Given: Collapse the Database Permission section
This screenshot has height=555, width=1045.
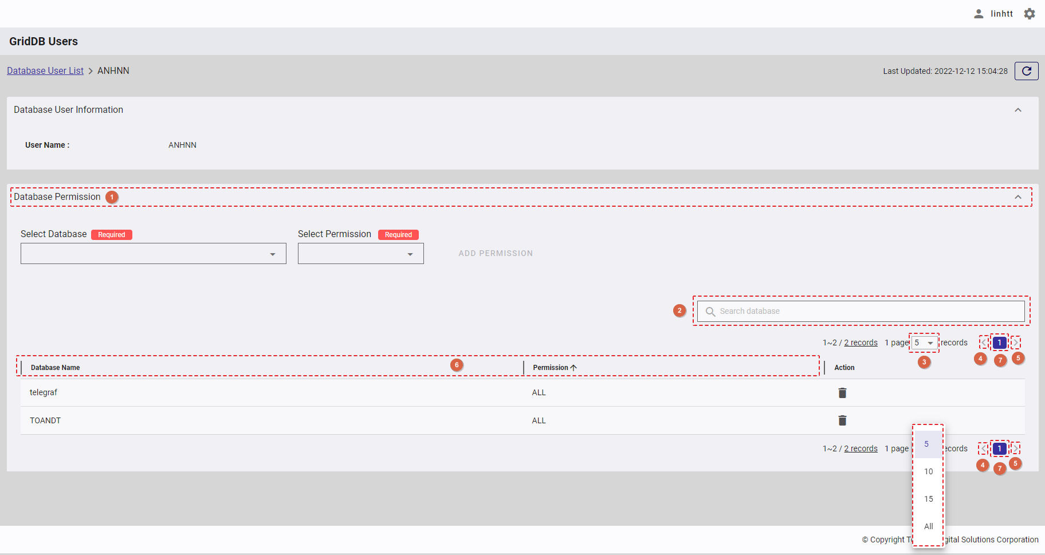Looking at the screenshot, I should click(x=1018, y=197).
